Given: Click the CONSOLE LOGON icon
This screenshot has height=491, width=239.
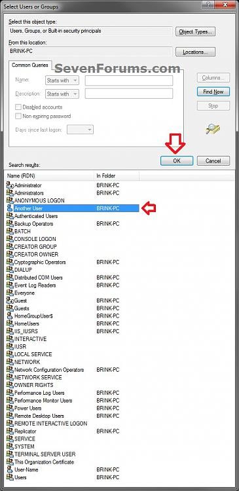Looking at the screenshot, I should click(x=10, y=239).
